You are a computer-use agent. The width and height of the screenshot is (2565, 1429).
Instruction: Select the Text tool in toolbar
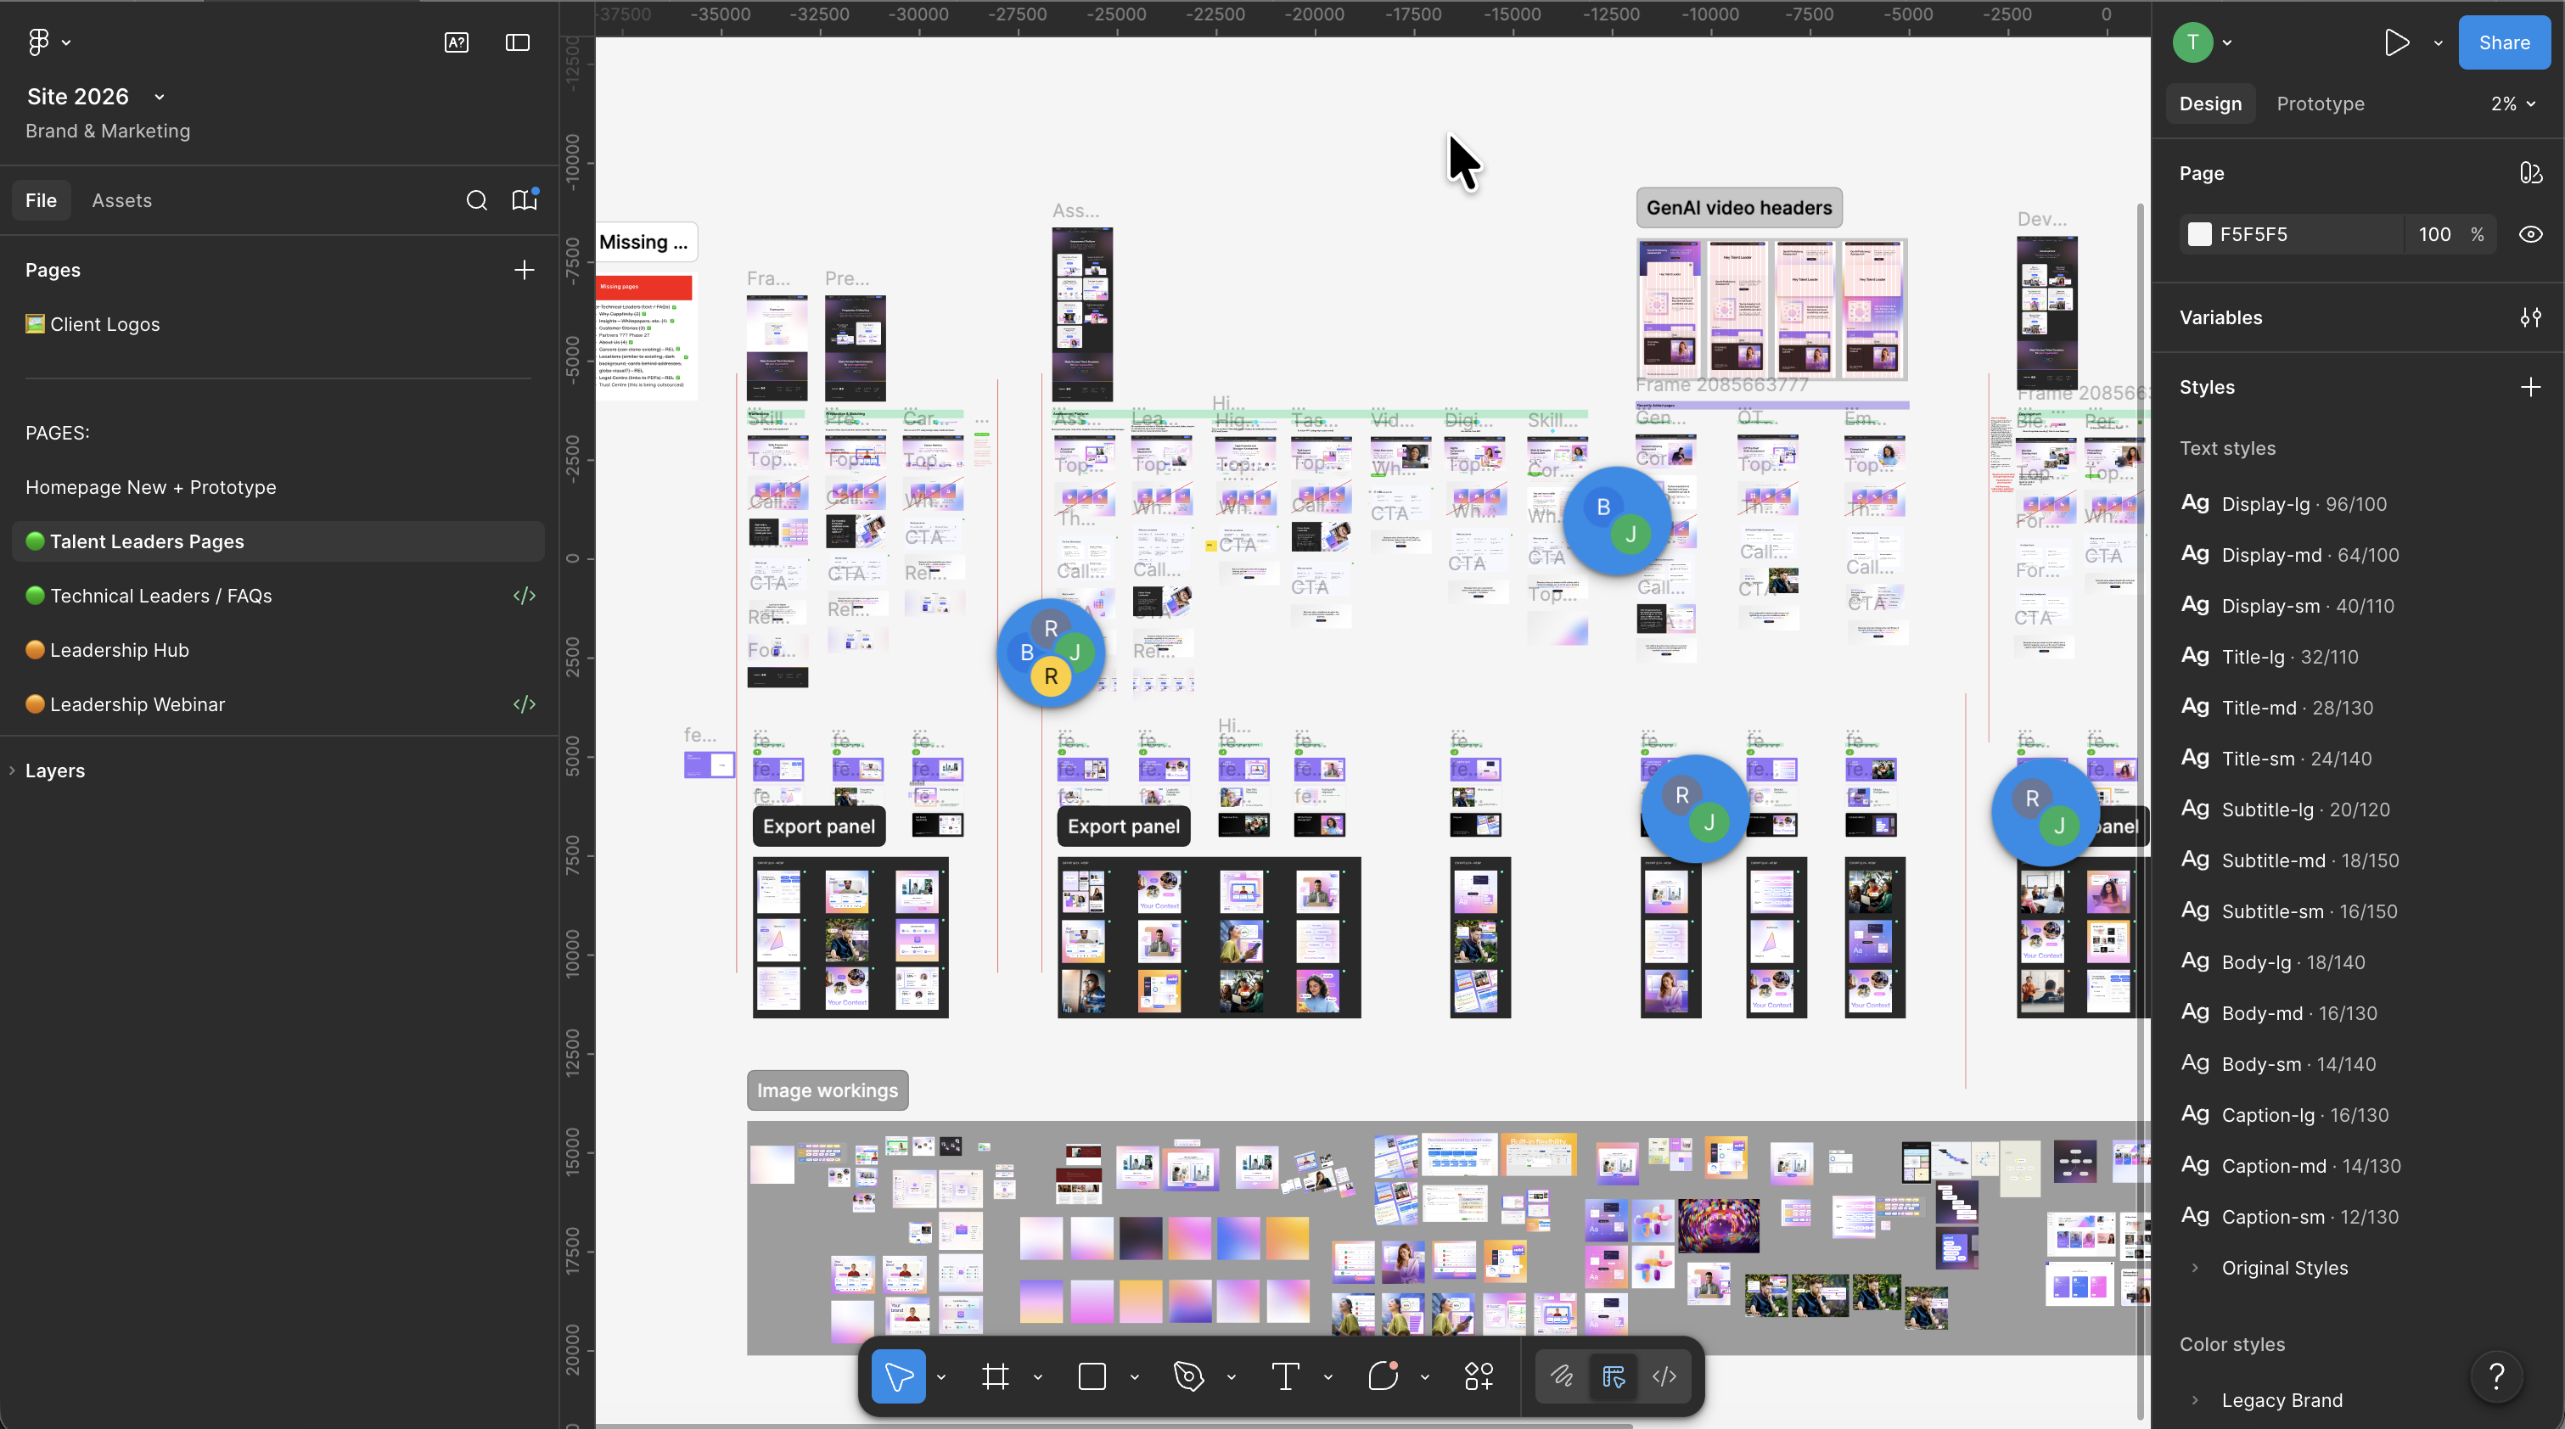1284,1376
